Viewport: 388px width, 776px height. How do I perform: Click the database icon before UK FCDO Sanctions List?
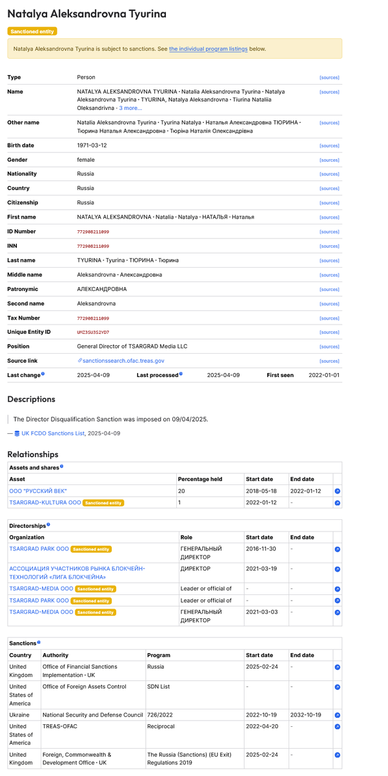[x=17, y=433]
